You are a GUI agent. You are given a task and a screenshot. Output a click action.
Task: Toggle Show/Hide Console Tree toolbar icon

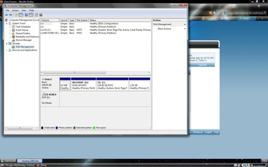pos(21,15)
